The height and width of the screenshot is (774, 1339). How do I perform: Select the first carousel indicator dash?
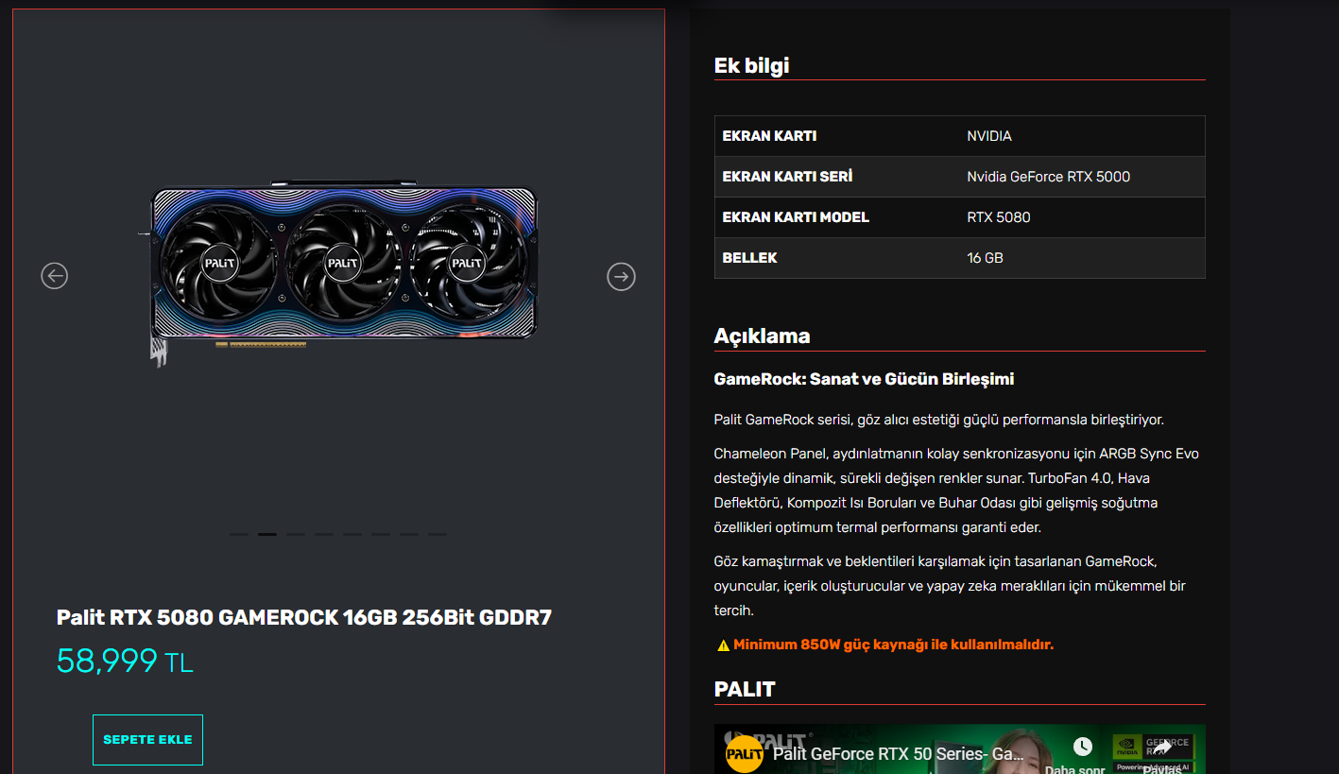(239, 534)
